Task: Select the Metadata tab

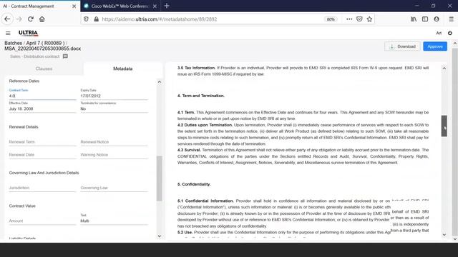Action: [x=122, y=69]
